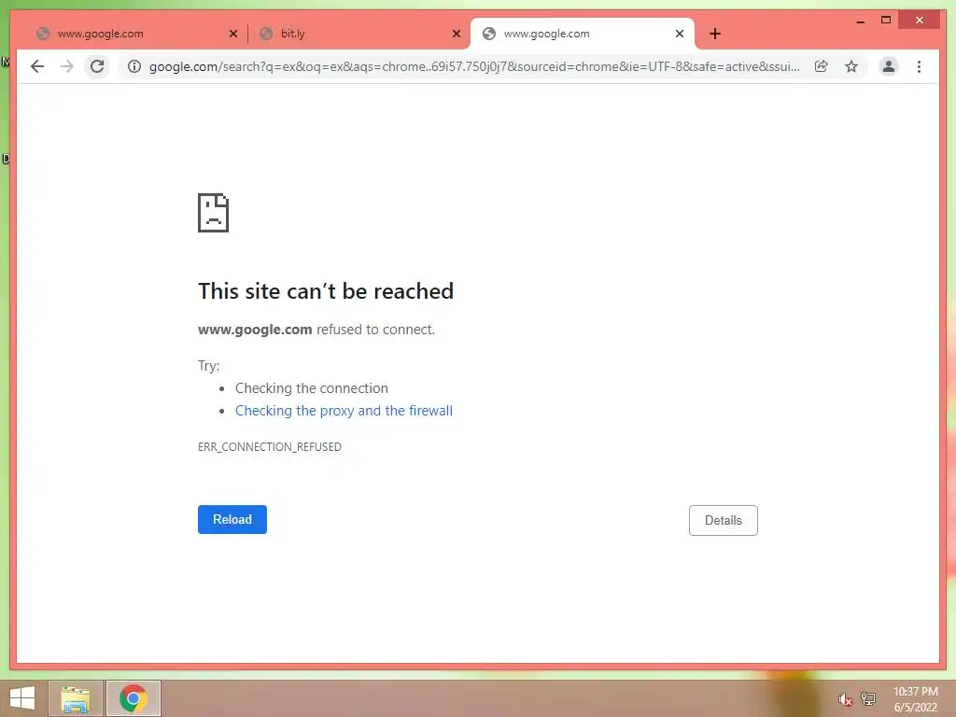Close the active www.google.com tab
956x717 pixels.
[x=680, y=34]
